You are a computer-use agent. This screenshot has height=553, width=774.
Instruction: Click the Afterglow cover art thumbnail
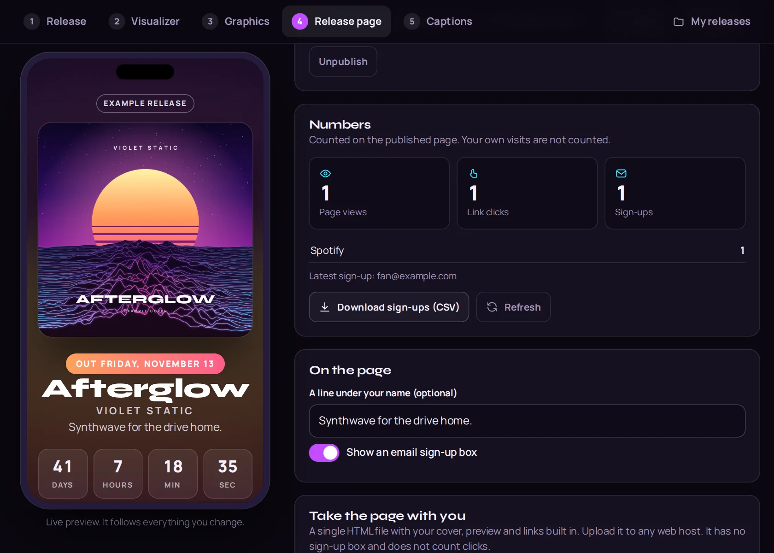tap(145, 229)
